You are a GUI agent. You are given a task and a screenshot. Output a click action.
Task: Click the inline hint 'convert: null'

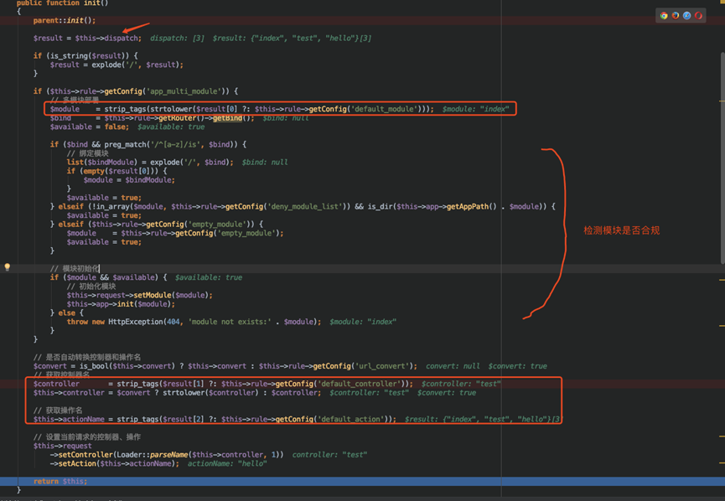click(453, 366)
